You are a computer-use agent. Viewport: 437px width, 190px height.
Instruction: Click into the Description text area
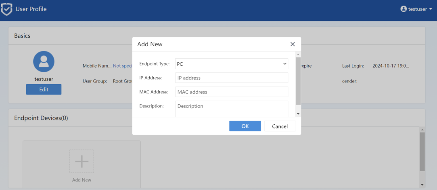[232, 109]
